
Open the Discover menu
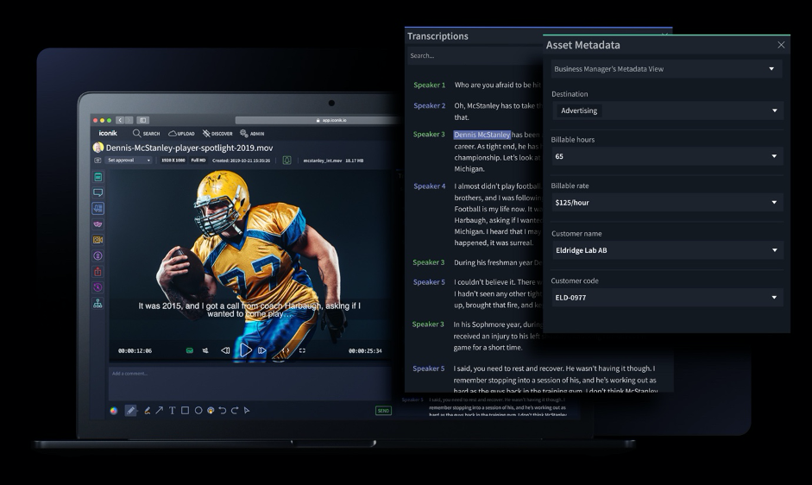point(217,133)
